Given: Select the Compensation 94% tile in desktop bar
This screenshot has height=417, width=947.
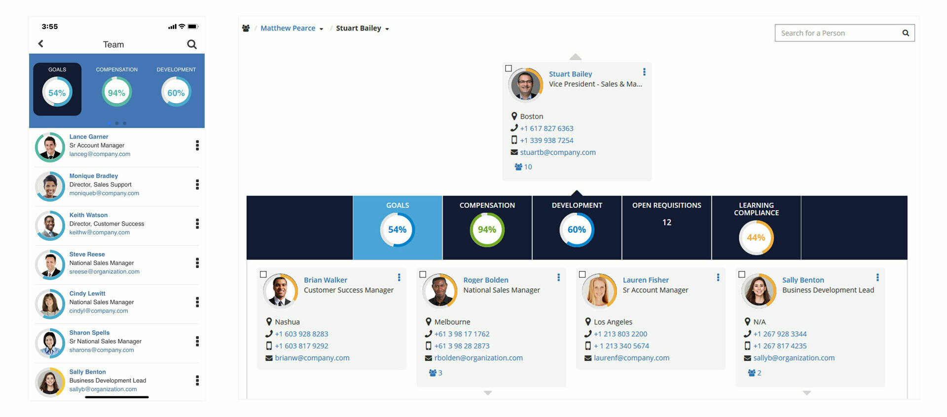Looking at the screenshot, I should coord(487,227).
